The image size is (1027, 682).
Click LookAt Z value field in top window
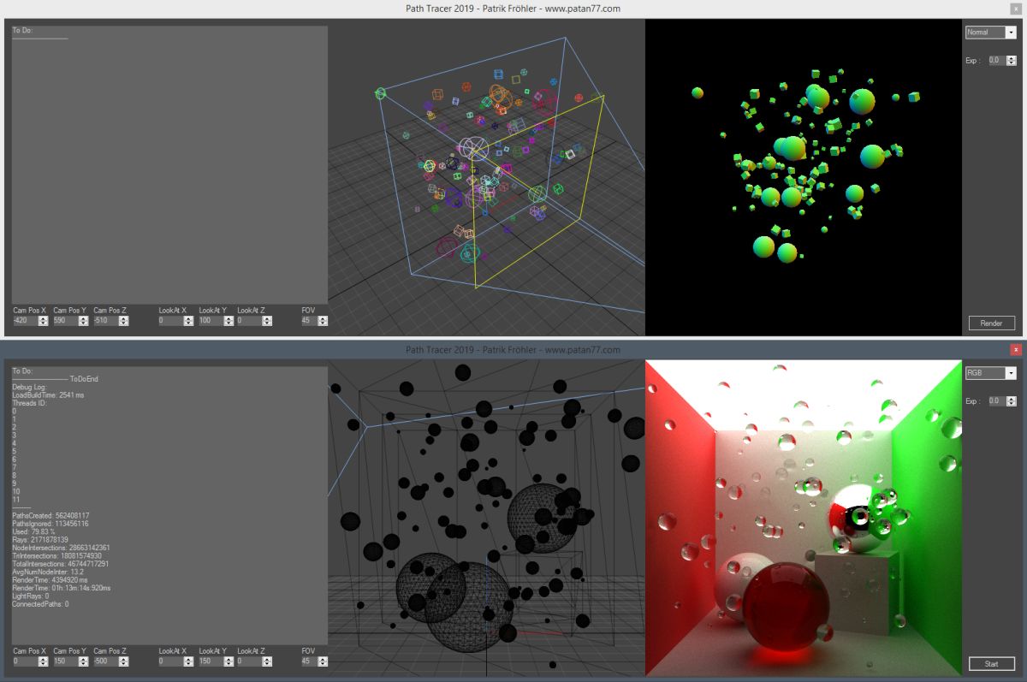click(249, 321)
